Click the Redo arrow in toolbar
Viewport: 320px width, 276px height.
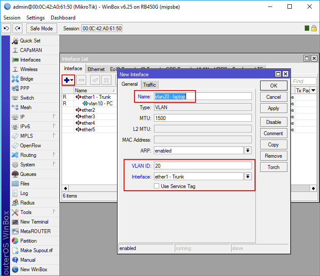(x=17, y=28)
